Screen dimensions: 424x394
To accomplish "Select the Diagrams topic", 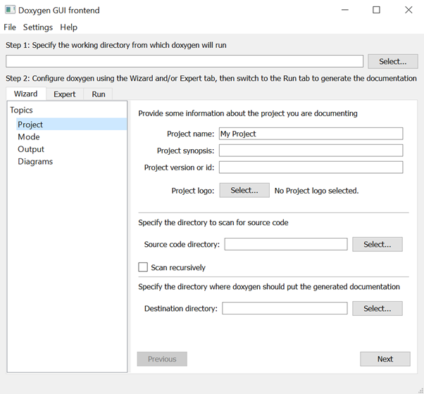I will (x=35, y=162).
